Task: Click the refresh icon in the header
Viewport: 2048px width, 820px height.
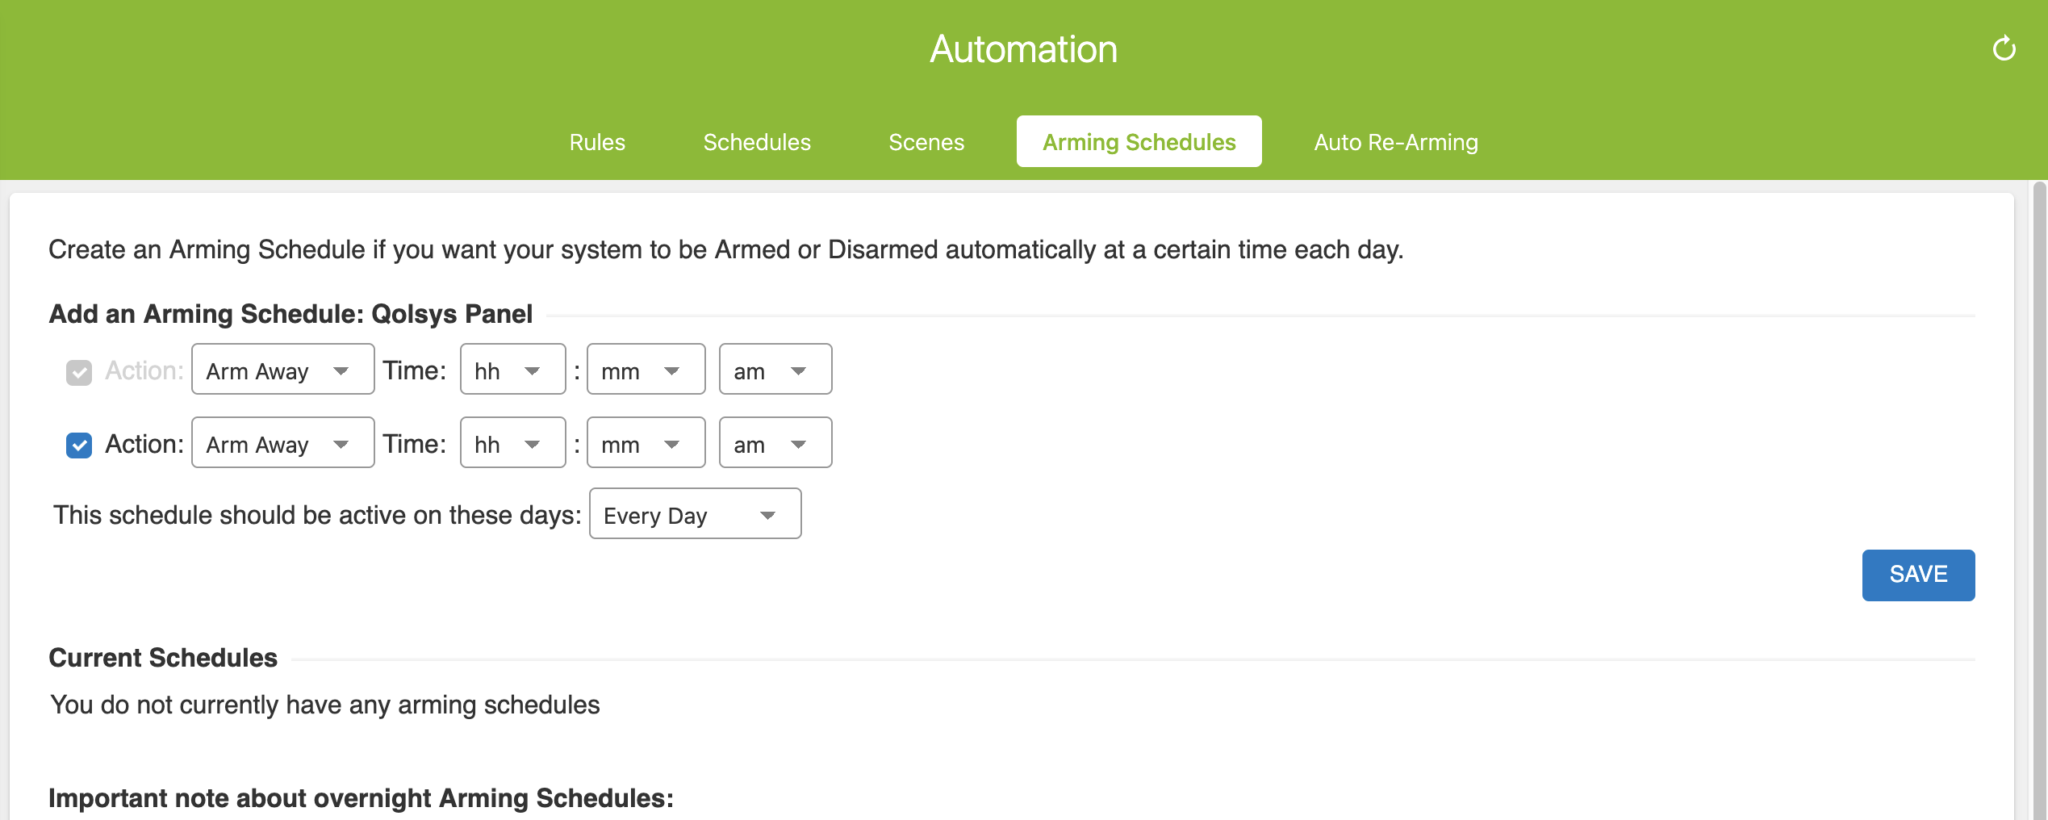Action: 2004,49
